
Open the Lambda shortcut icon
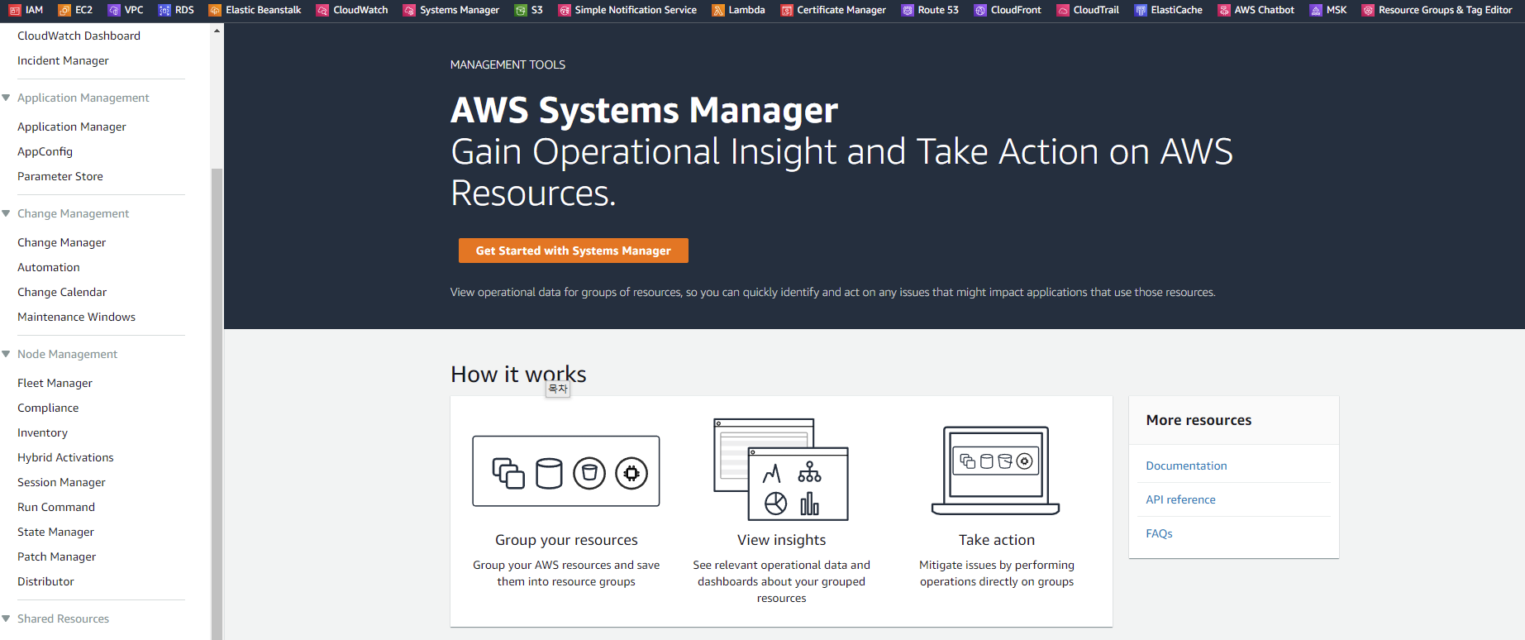point(718,11)
